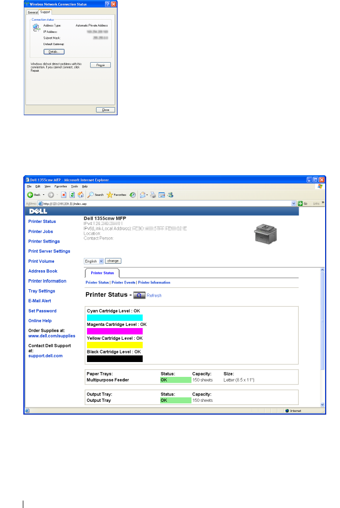The width and height of the screenshot is (340, 508).
Task: Visit the support.dell.com link
Action: 45,356
